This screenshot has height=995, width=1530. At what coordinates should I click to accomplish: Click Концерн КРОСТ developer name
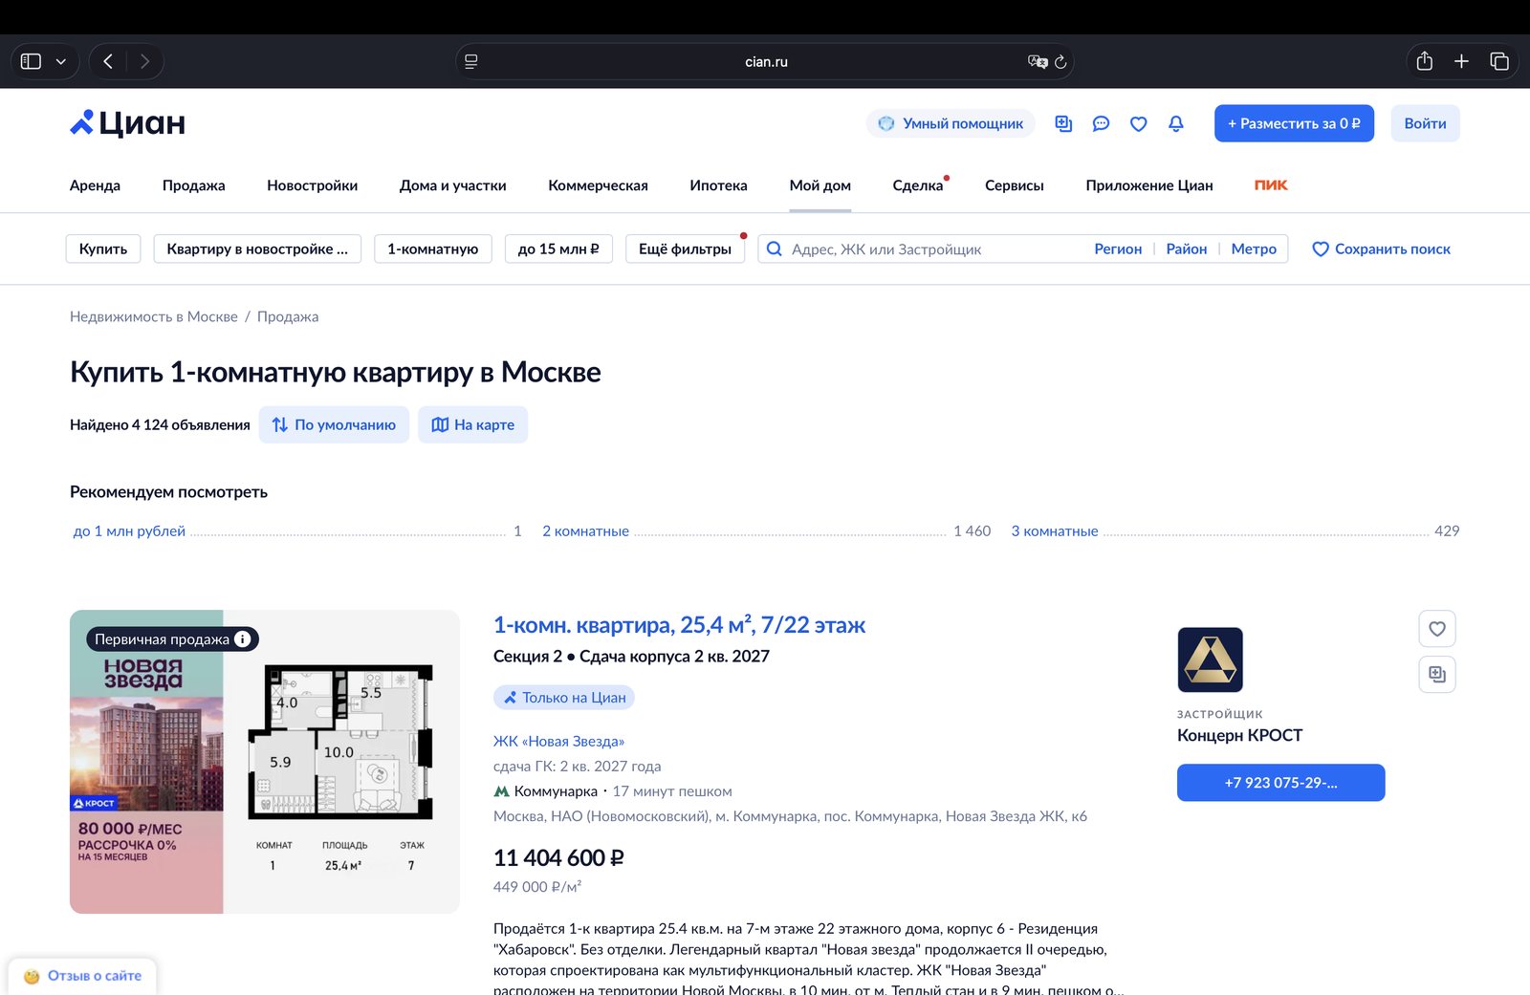pos(1239,735)
